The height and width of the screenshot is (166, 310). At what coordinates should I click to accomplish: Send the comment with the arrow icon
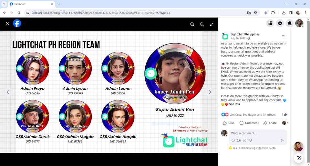pyautogui.click(x=282, y=140)
